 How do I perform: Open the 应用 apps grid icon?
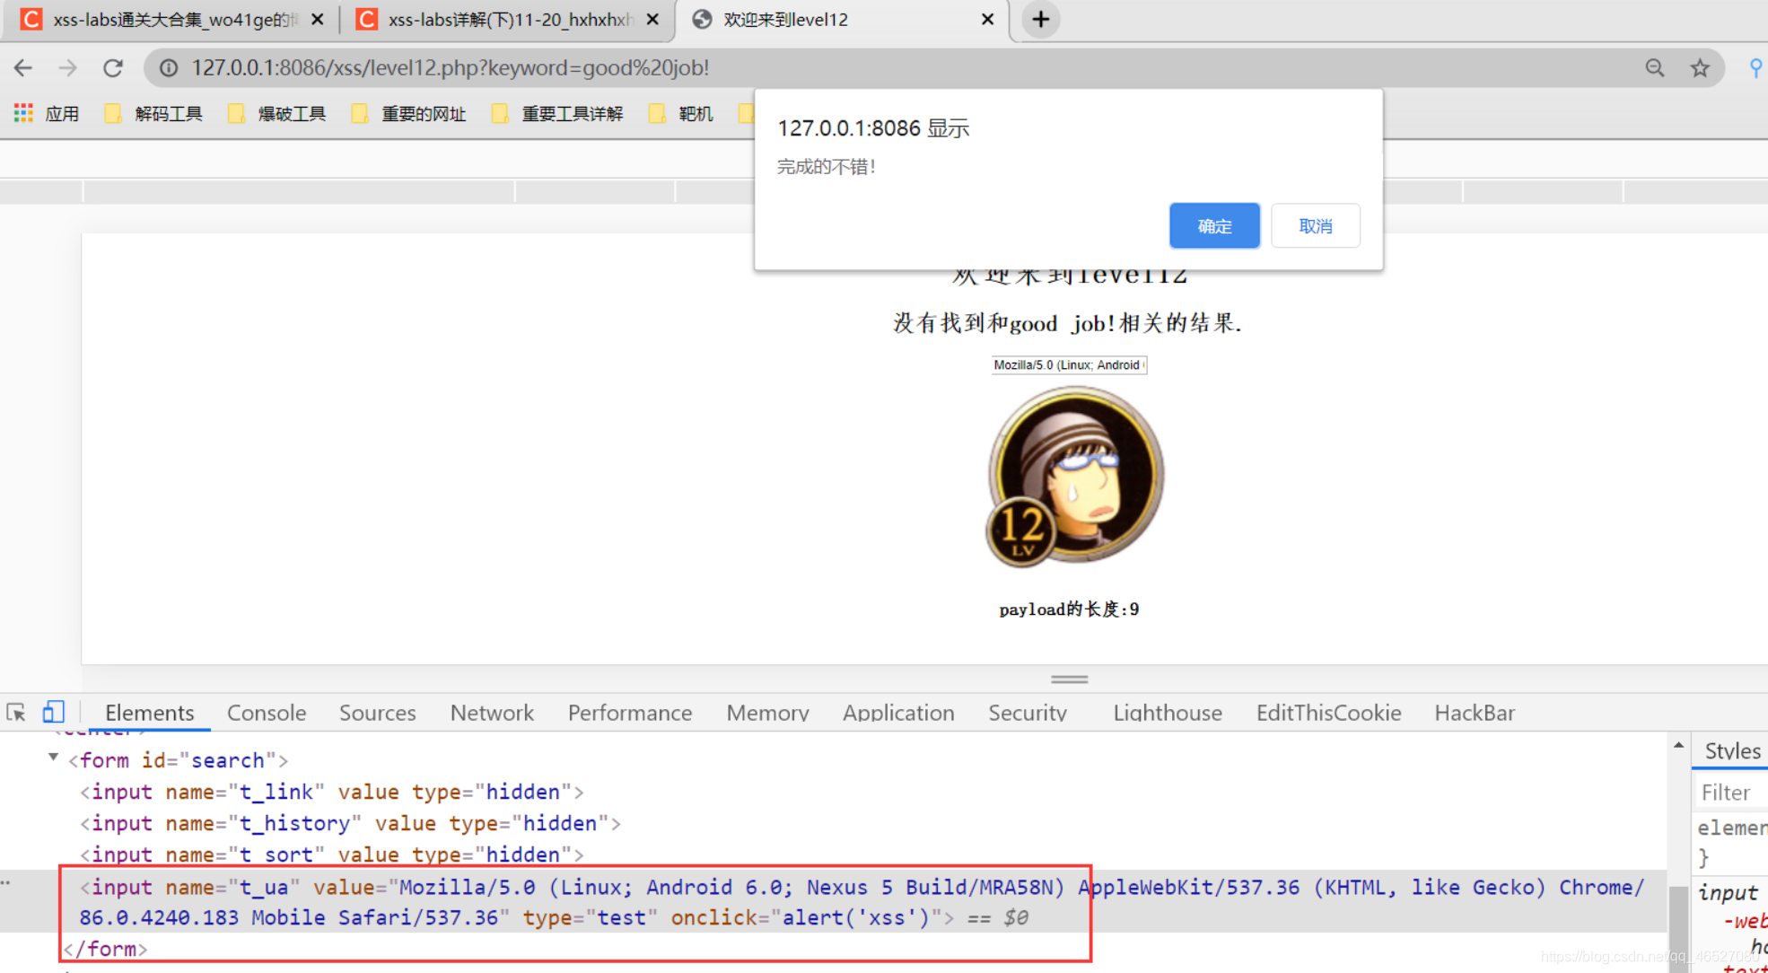pyautogui.click(x=23, y=113)
